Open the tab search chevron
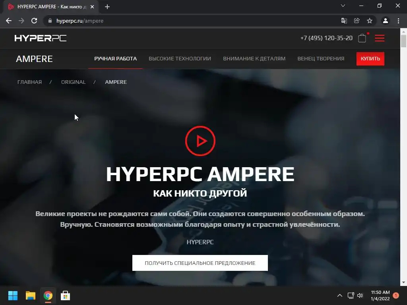The width and height of the screenshot is (407, 305). coord(343,6)
